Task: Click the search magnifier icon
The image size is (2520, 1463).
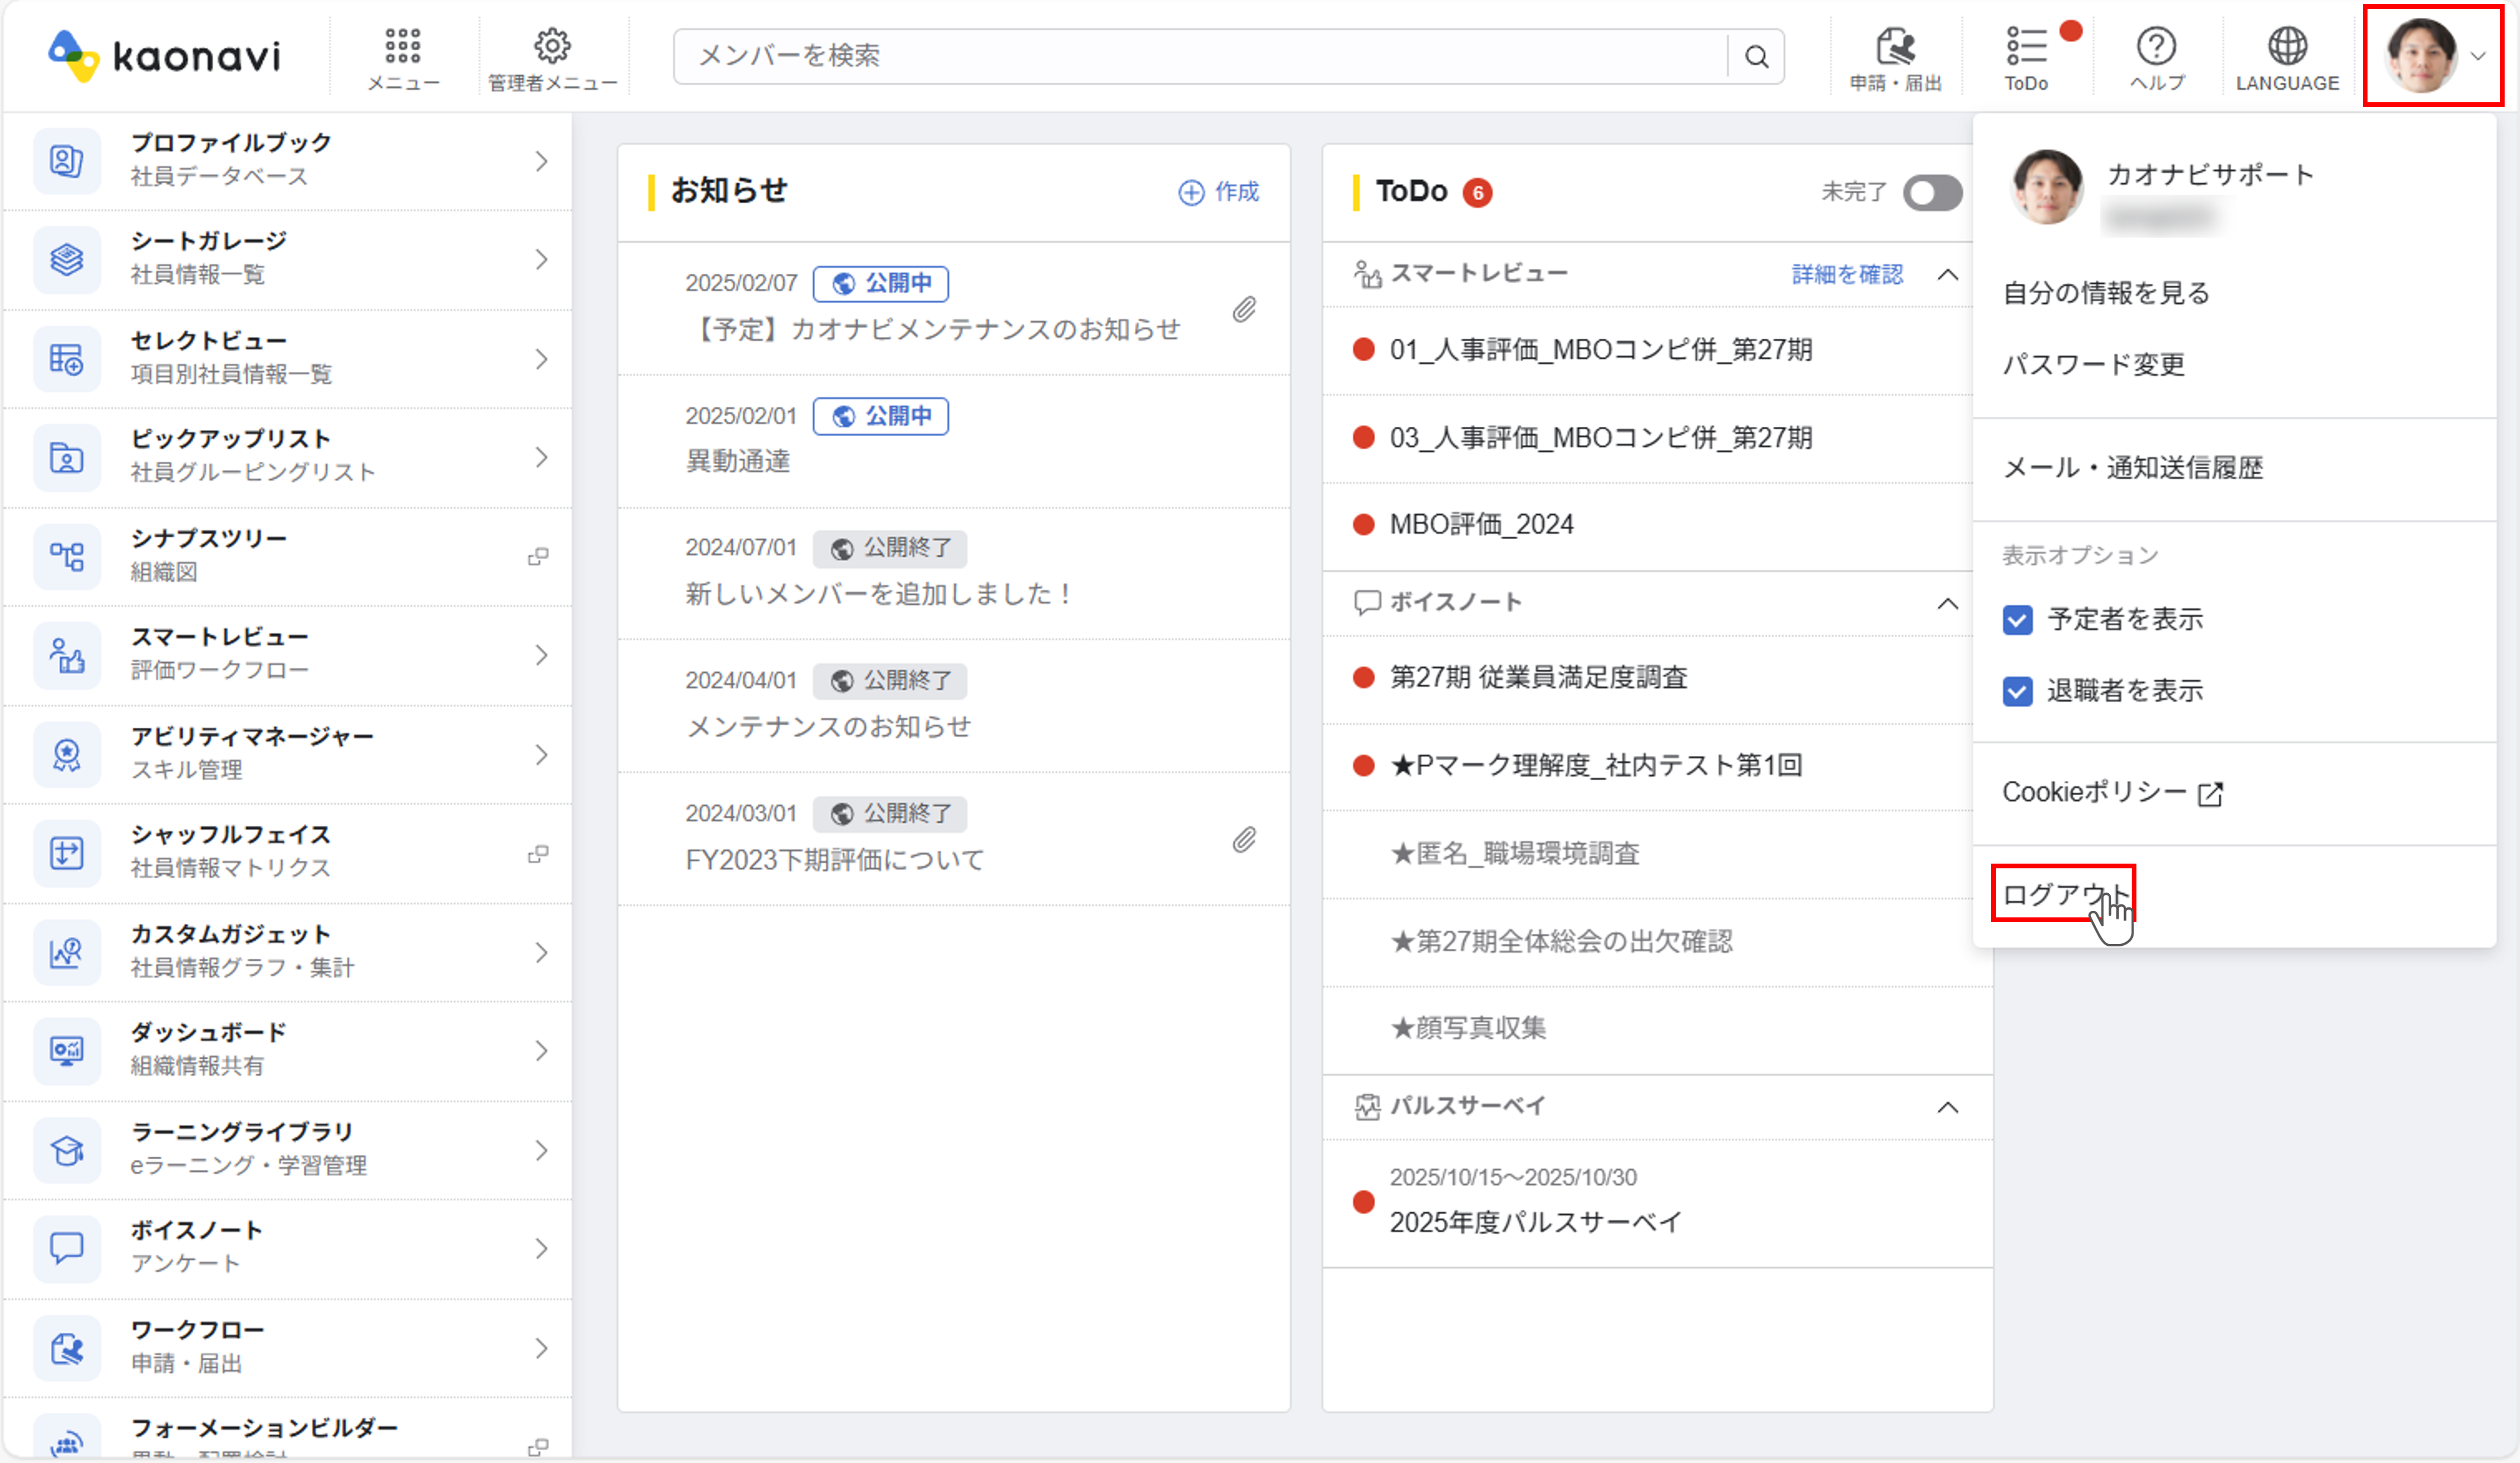Action: [1756, 57]
